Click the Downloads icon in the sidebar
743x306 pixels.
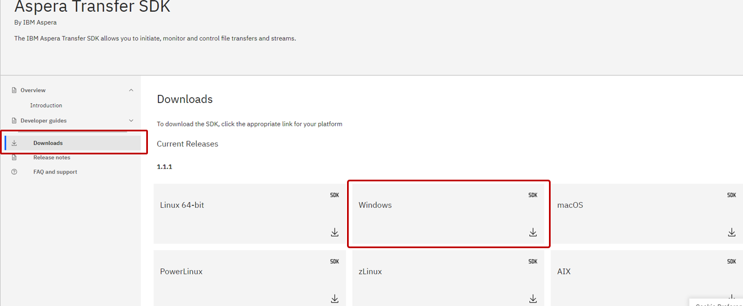coord(15,143)
